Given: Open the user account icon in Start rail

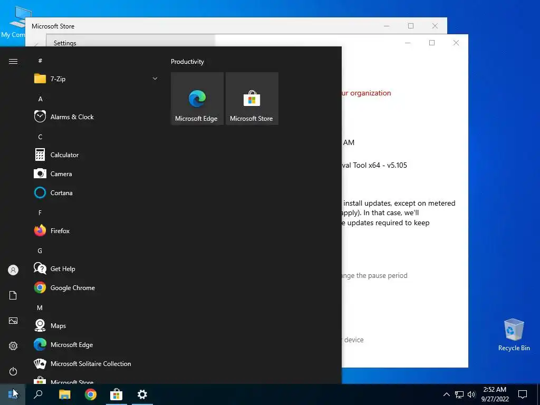Looking at the screenshot, I should click(13, 270).
